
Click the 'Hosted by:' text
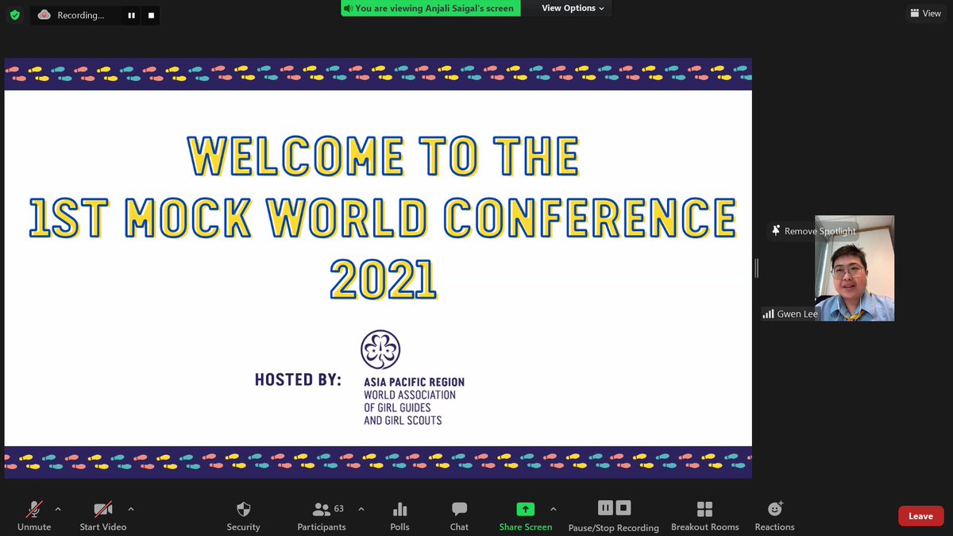click(298, 380)
